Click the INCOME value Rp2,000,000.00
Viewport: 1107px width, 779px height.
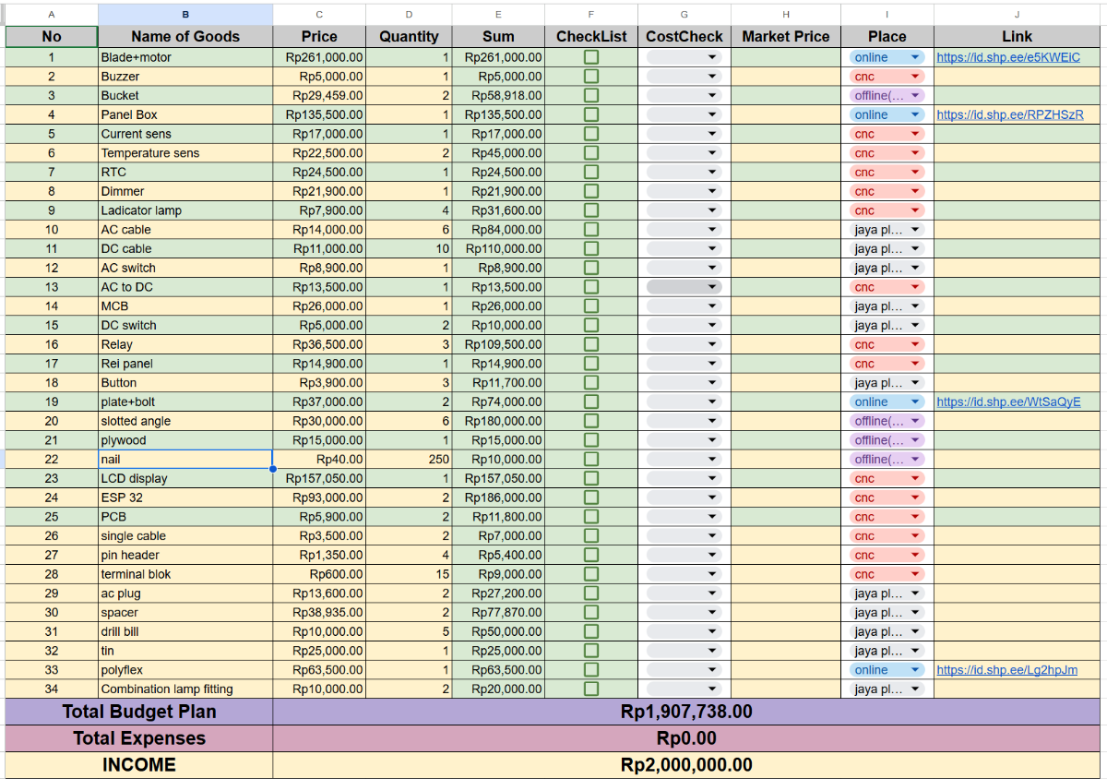click(x=686, y=765)
